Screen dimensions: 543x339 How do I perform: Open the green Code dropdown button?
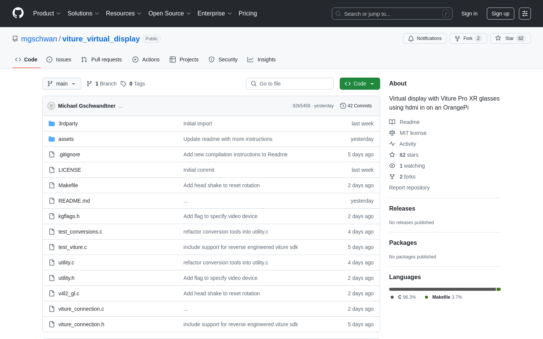(360, 84)
